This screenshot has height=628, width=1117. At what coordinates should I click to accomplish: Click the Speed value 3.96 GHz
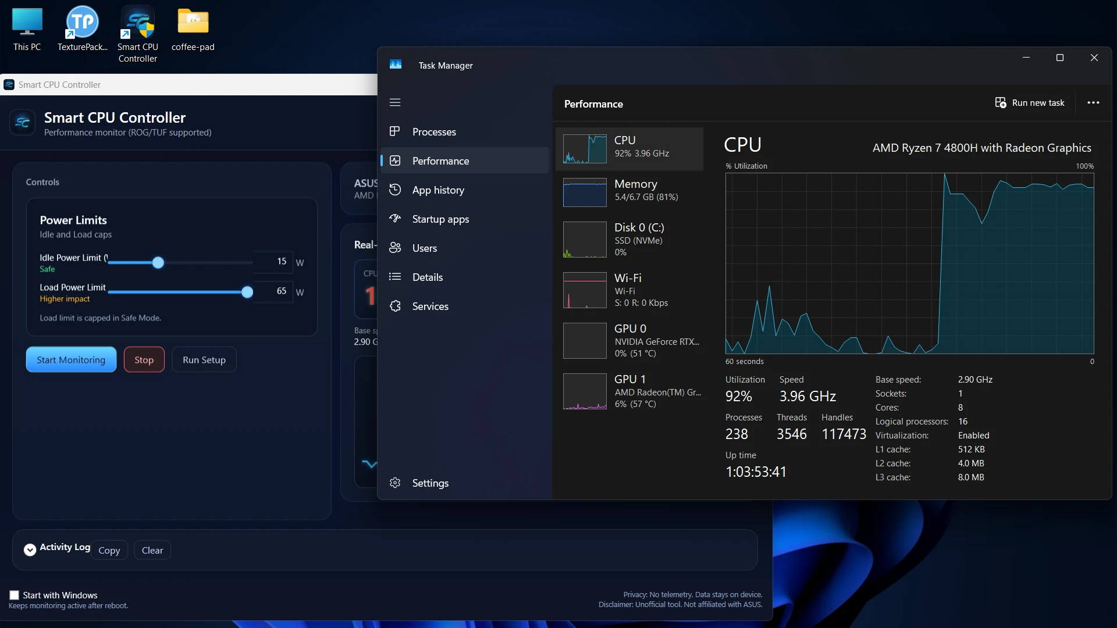click(807, 397)
